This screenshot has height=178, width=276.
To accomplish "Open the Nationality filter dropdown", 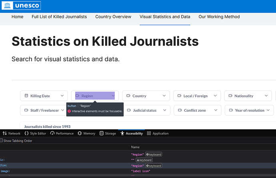I will 248,96.
